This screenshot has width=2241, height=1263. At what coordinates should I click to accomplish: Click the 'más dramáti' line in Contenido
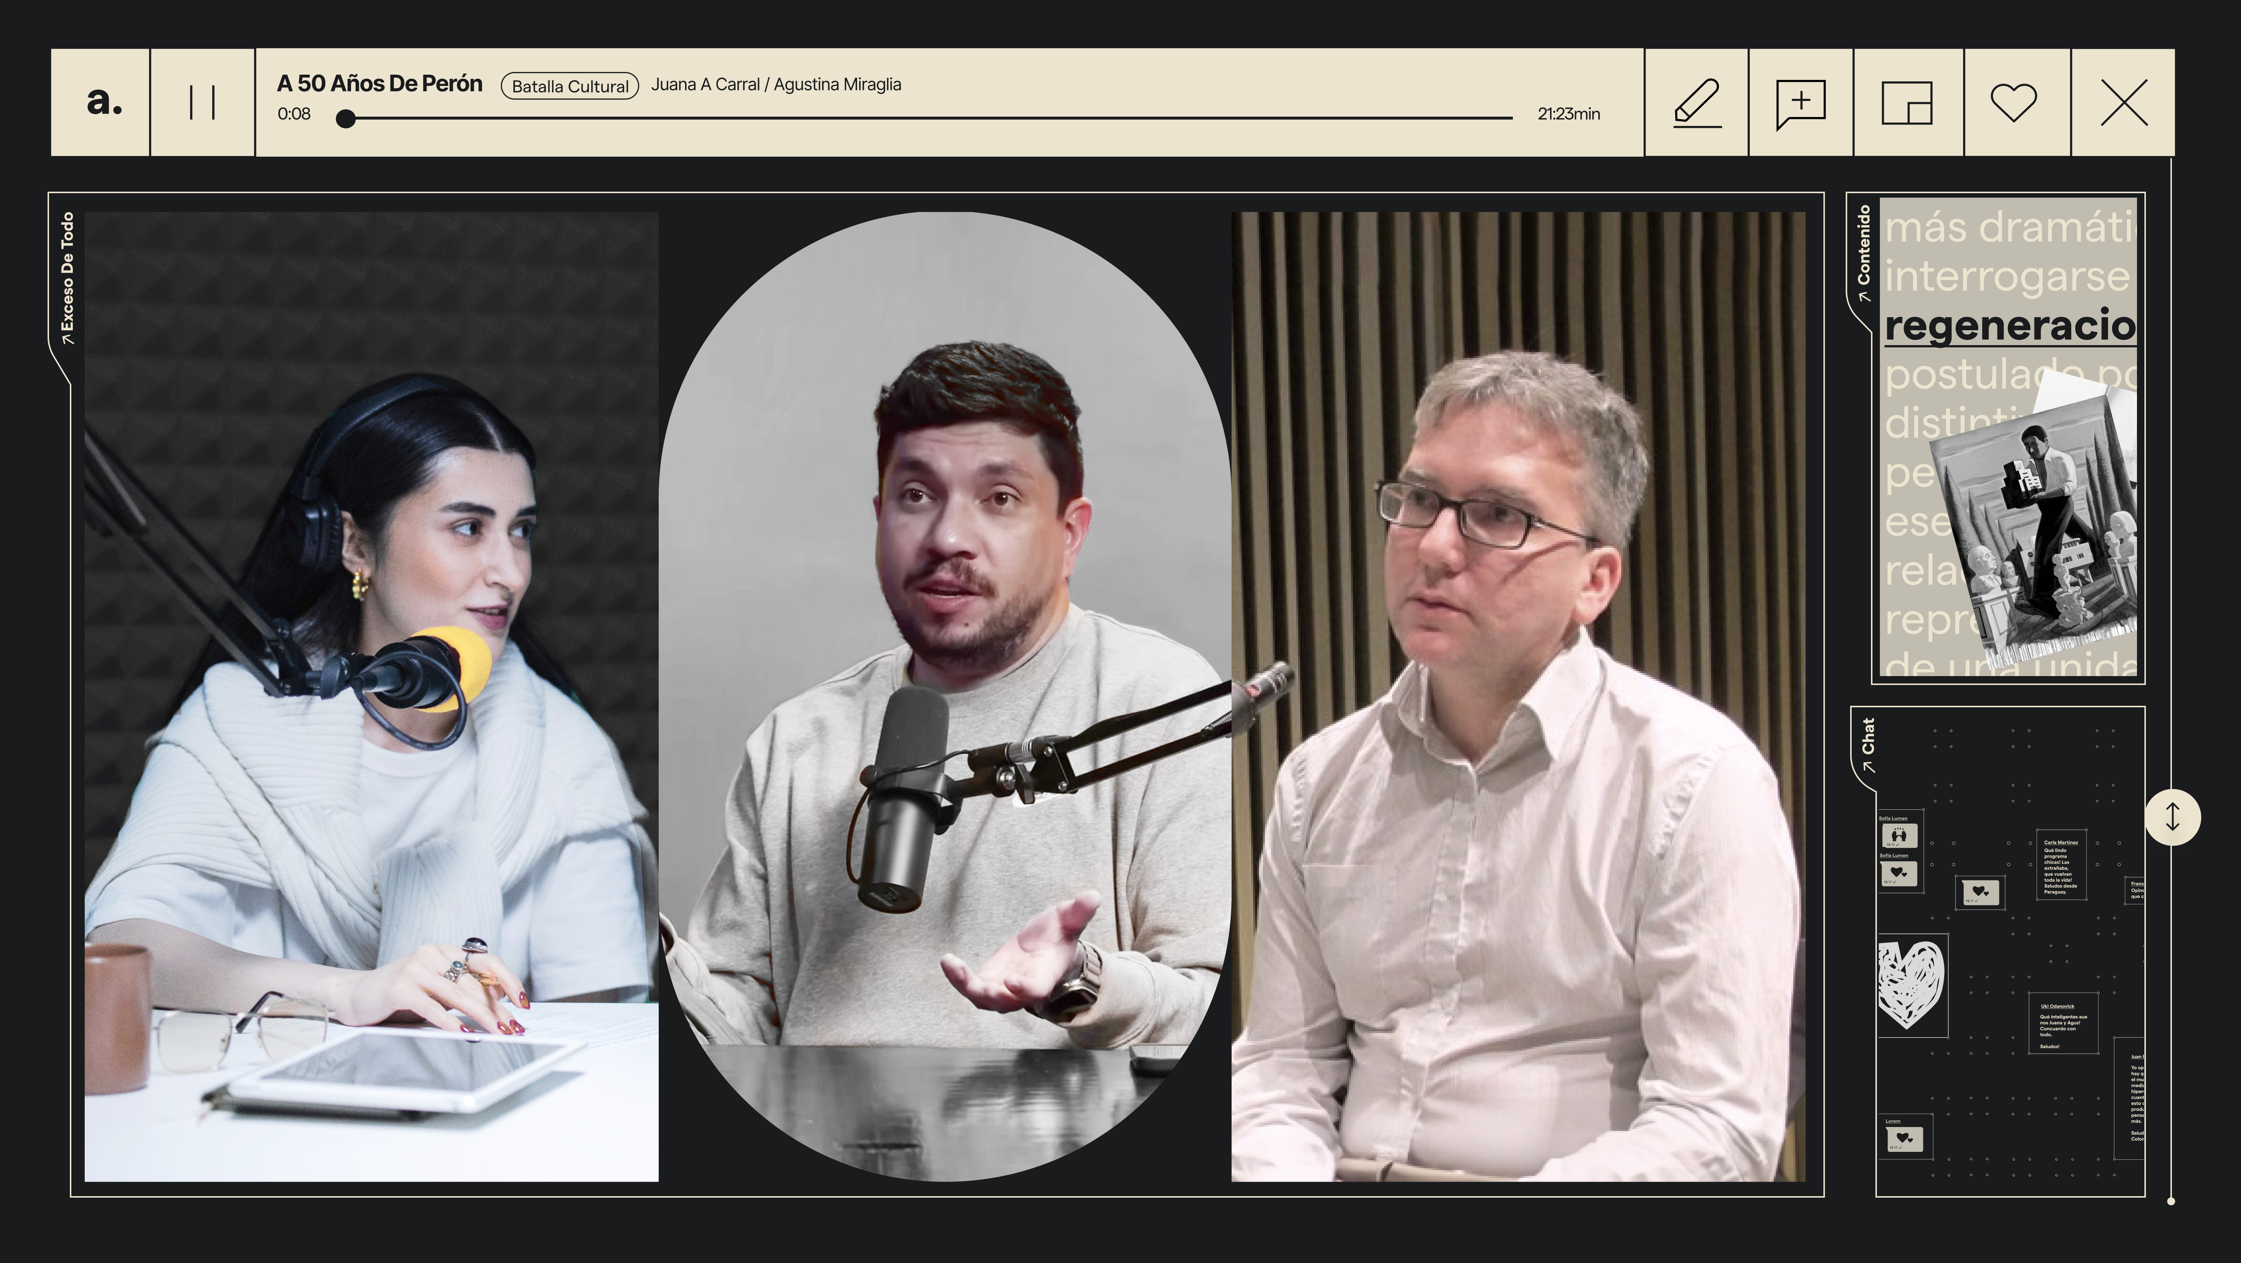(x=2010, y=227)
